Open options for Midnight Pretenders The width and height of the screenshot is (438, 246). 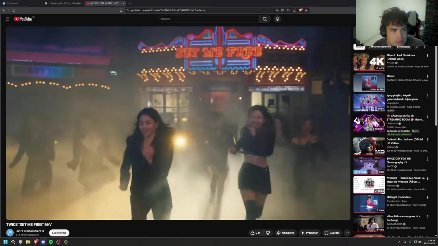click(x=427, y=197)
